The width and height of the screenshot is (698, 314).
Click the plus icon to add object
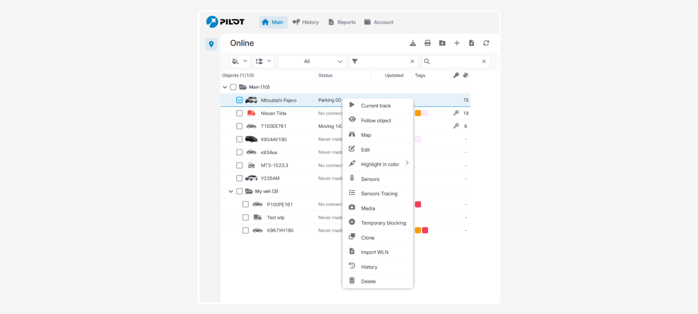point(457,43)
